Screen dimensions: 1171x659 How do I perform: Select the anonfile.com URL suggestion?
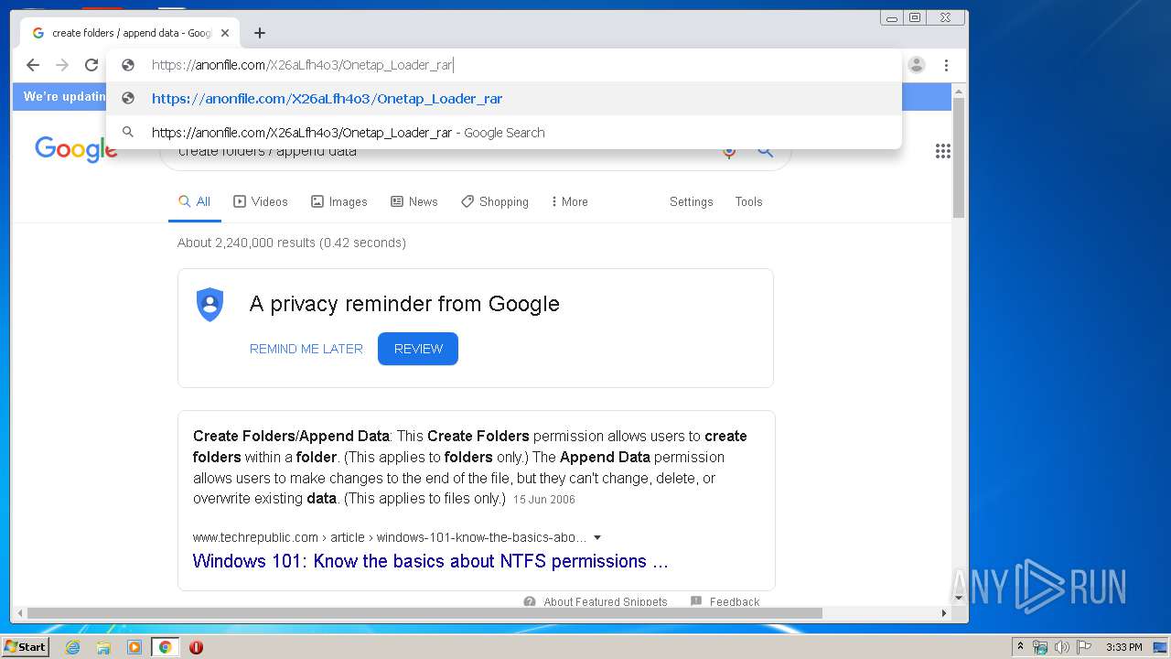[504, 99]
